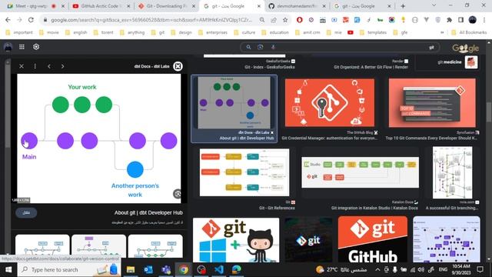Screen dimensions: 492x277
Task: Open Katalon Studio git integration image
Action: [360, 172]
